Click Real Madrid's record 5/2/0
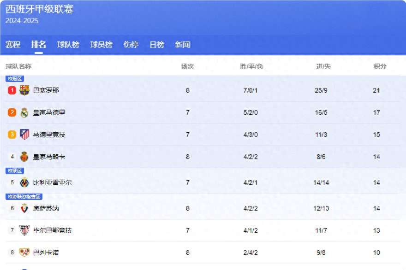This screenshot has height=270, width=406. click(x=251, y=112)
